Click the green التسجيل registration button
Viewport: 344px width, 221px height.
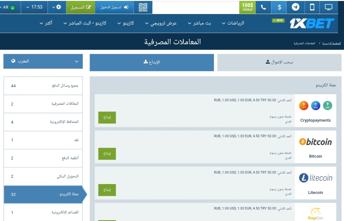click(81, 7)
